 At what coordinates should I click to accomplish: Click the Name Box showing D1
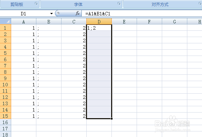click(23, 14)
